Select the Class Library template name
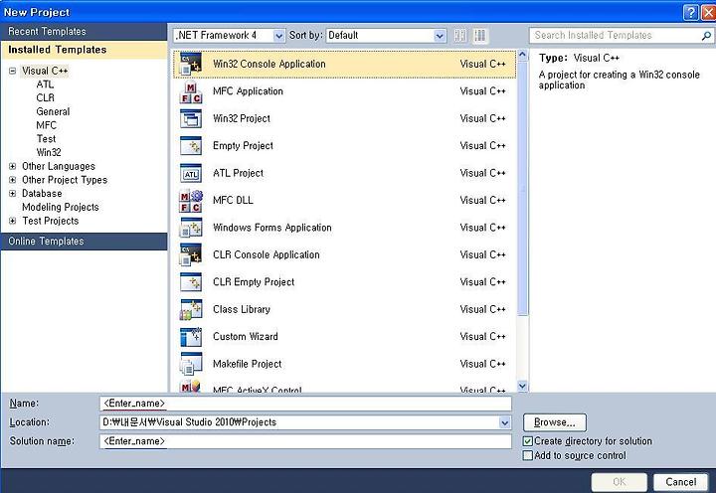 click(242, 309)
